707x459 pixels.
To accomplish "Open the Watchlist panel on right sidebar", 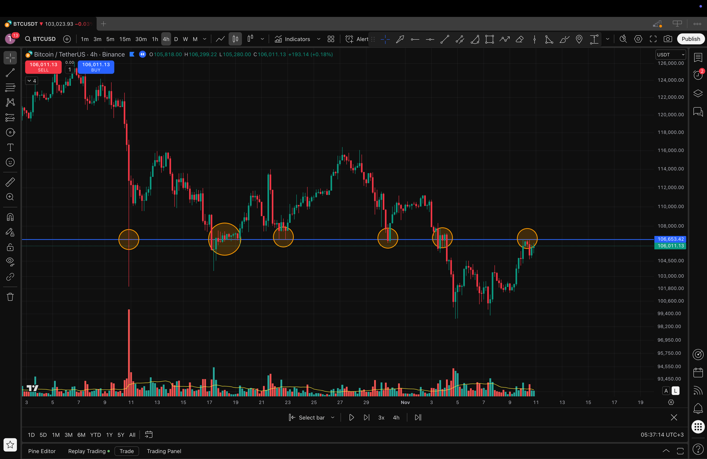I will coord(698,57).
